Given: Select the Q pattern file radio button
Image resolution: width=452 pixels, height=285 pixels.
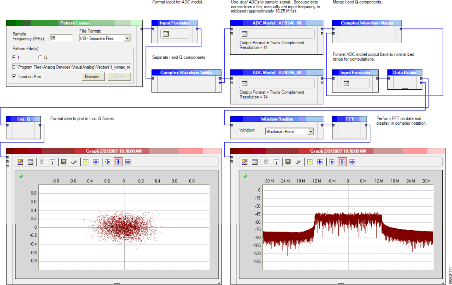Looking at the screenshot, I should pyautogui.click(x=40, y=57).
